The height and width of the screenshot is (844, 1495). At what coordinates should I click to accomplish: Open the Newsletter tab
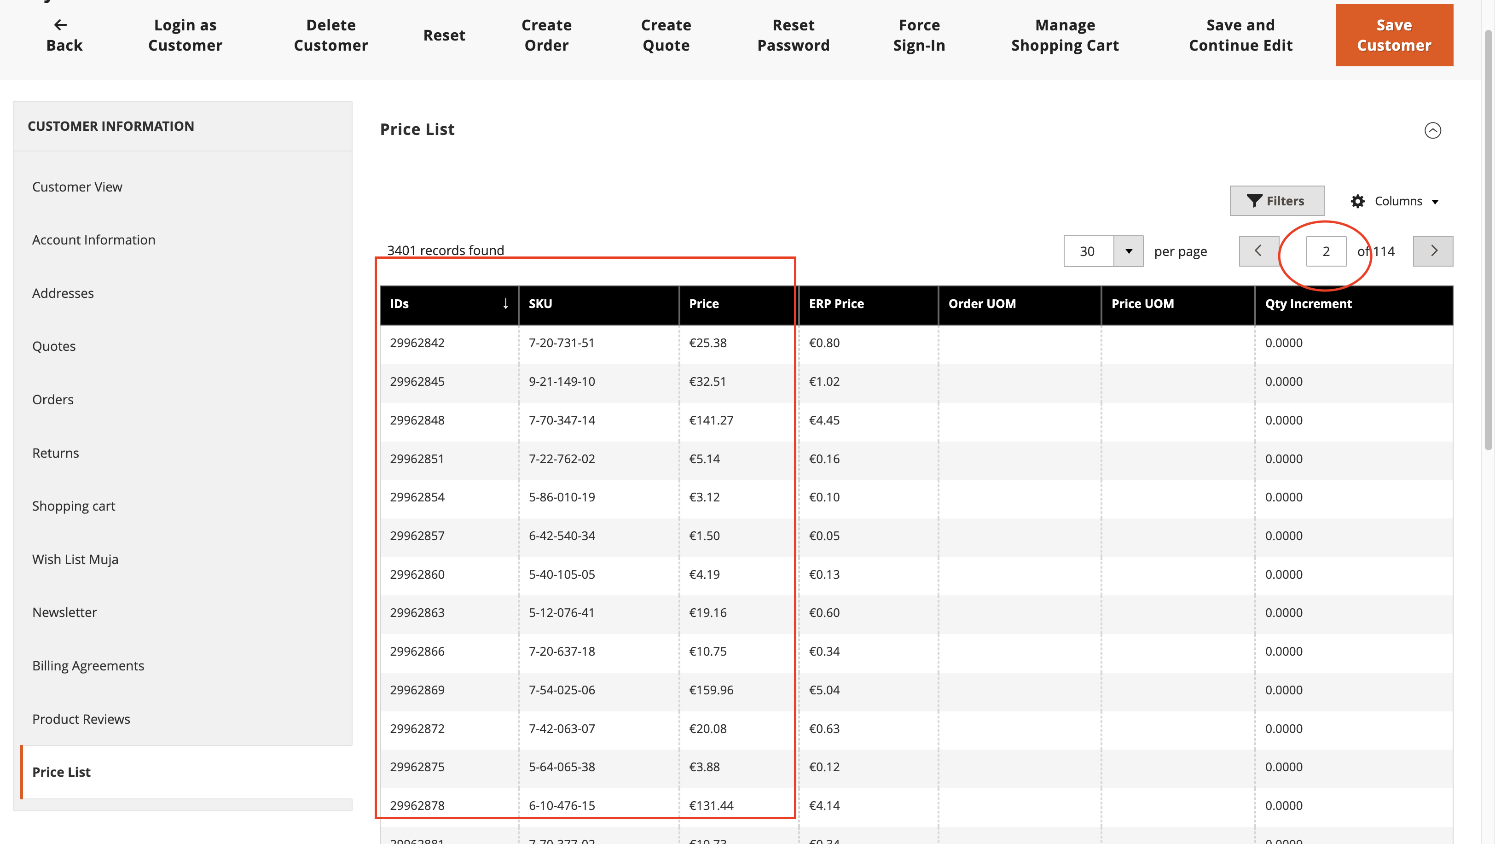pos(64,612)
